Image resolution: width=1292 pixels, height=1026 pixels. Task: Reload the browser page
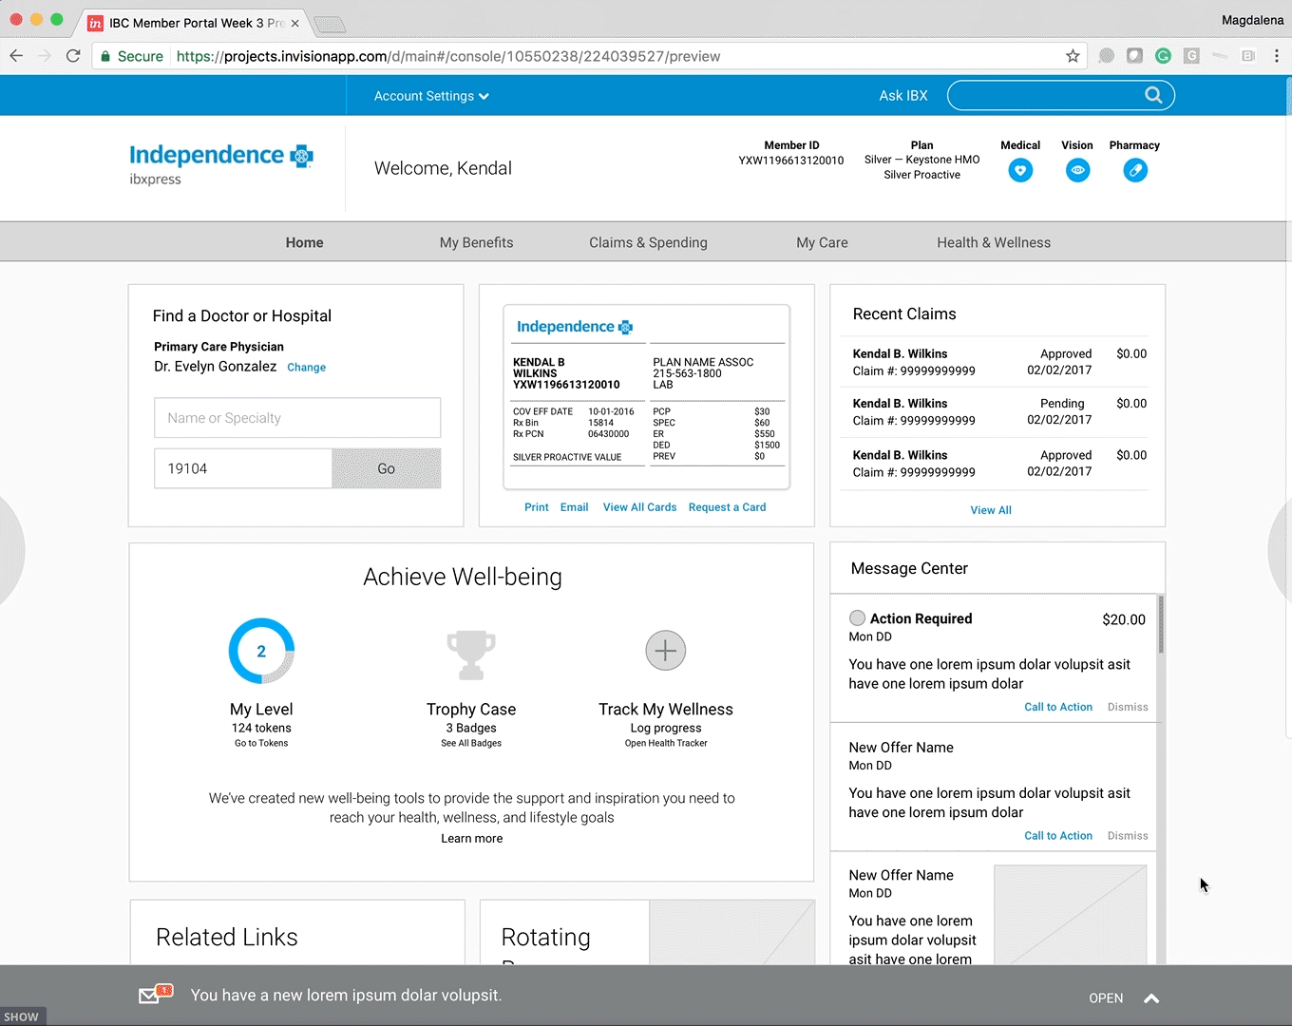tap(73, 56)
